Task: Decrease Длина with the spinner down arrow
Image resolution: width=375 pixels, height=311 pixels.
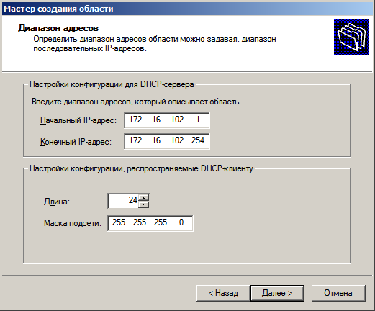Action: tap(144, 204)
